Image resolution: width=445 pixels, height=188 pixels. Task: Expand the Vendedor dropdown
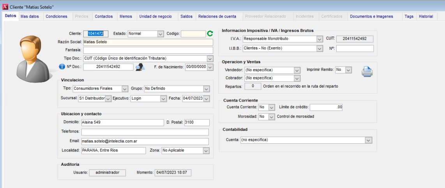point(297,70)
